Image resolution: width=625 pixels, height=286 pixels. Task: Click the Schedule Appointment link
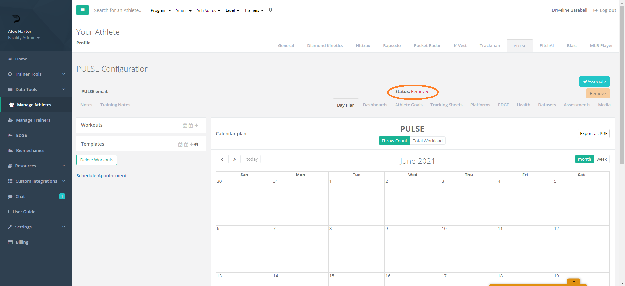102,176
